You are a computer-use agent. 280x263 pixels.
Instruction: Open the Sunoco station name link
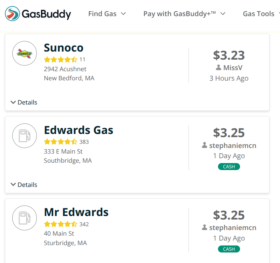coord(63,48)
